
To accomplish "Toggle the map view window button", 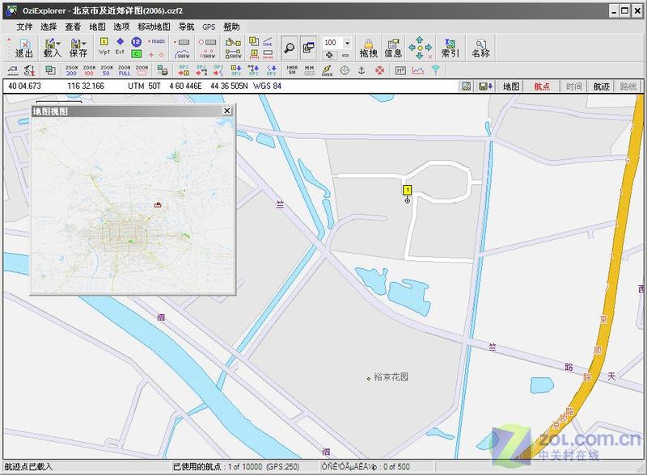I will (308, 48).
